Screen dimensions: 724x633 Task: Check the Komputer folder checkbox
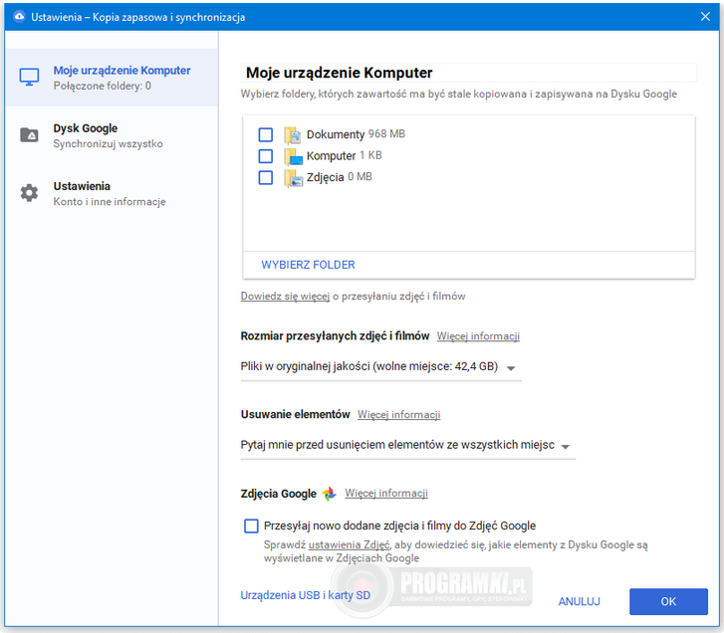click(266, 156)
